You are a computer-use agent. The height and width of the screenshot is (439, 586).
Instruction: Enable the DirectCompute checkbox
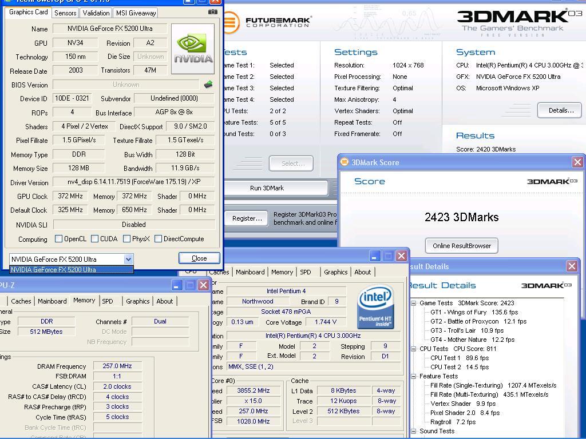click(158, 238)
